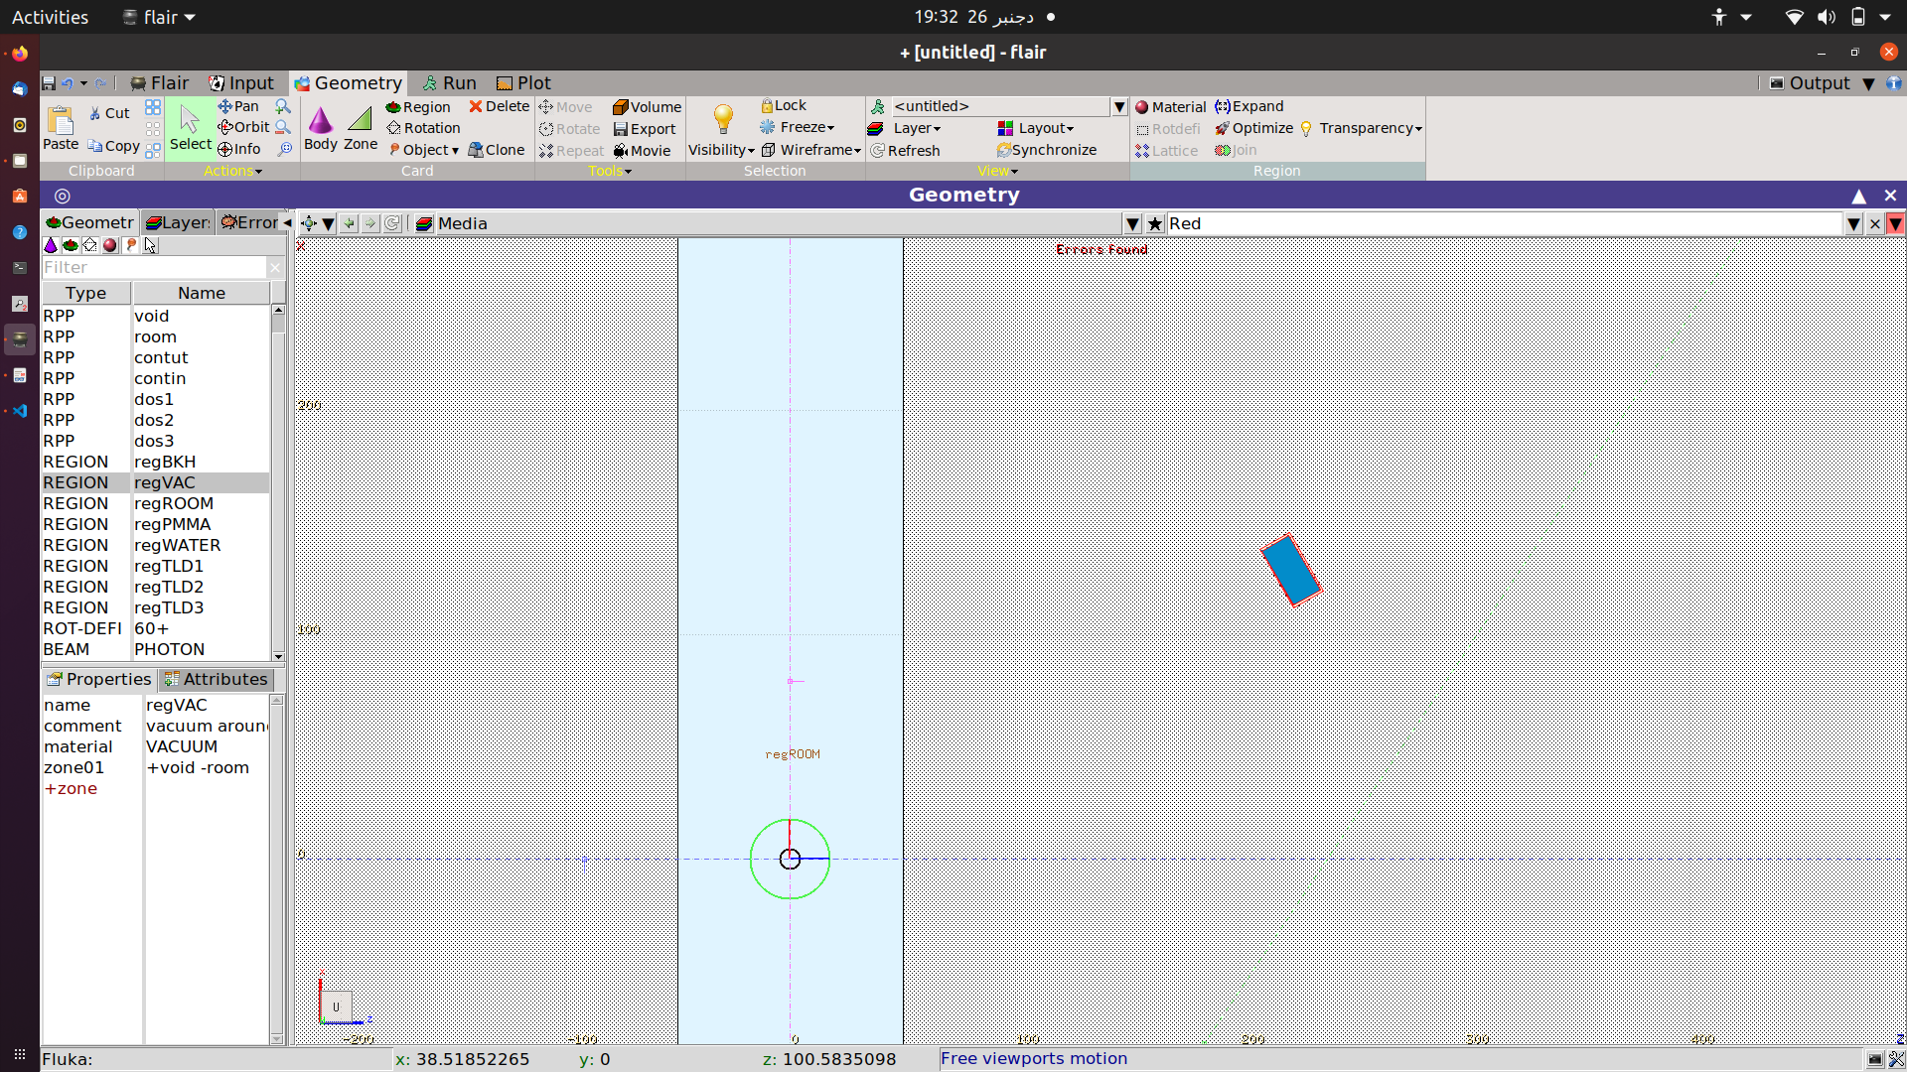Toggle the Select action tool
1907x1072 pixels.
coord(190,127)
